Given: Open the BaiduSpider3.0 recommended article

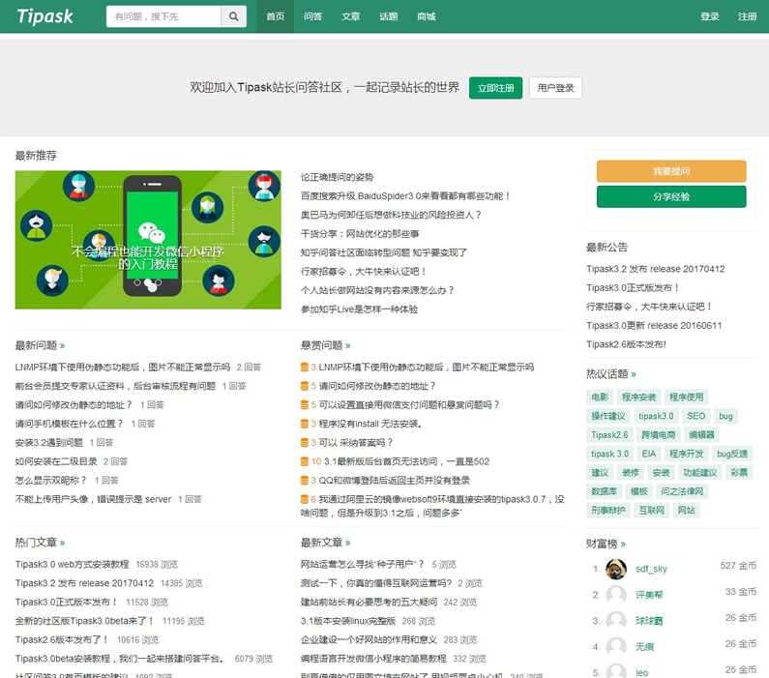Looking at the screenshot, I should 405,196.
